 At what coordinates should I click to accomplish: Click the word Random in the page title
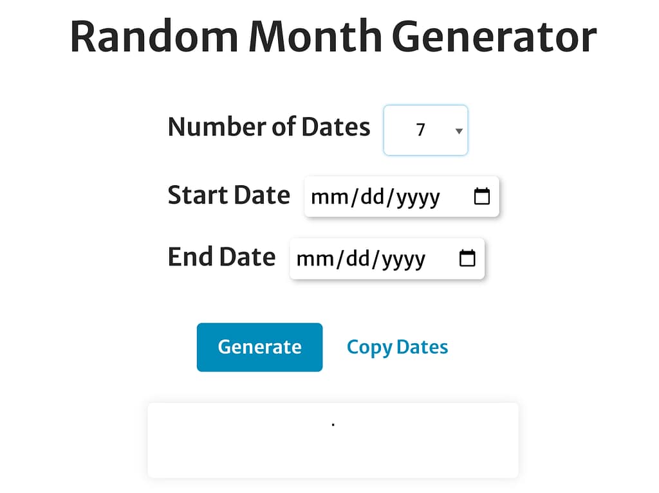point(154,37)
